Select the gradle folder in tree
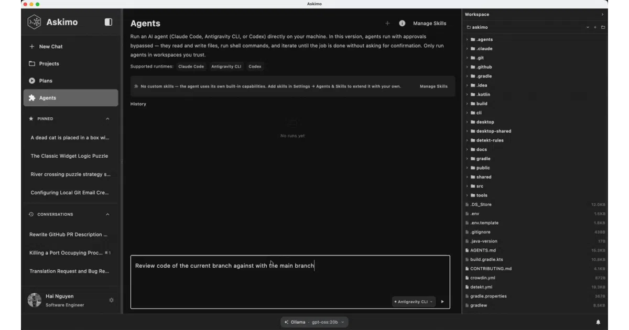Image resolution: width=629 pixels, height=330 pixels. pos(535,159)
